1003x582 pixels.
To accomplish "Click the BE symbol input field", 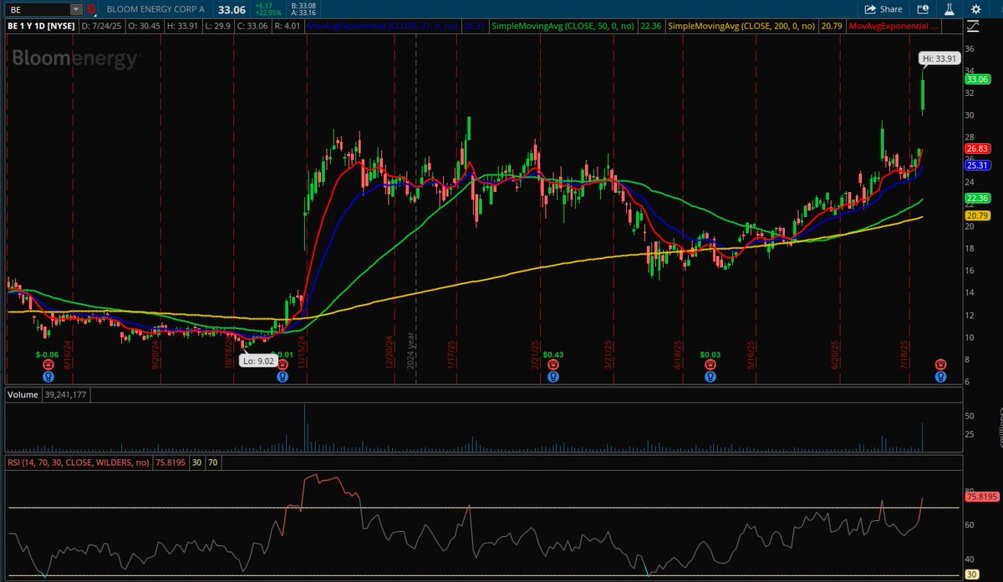I will (x=38, y=9).
